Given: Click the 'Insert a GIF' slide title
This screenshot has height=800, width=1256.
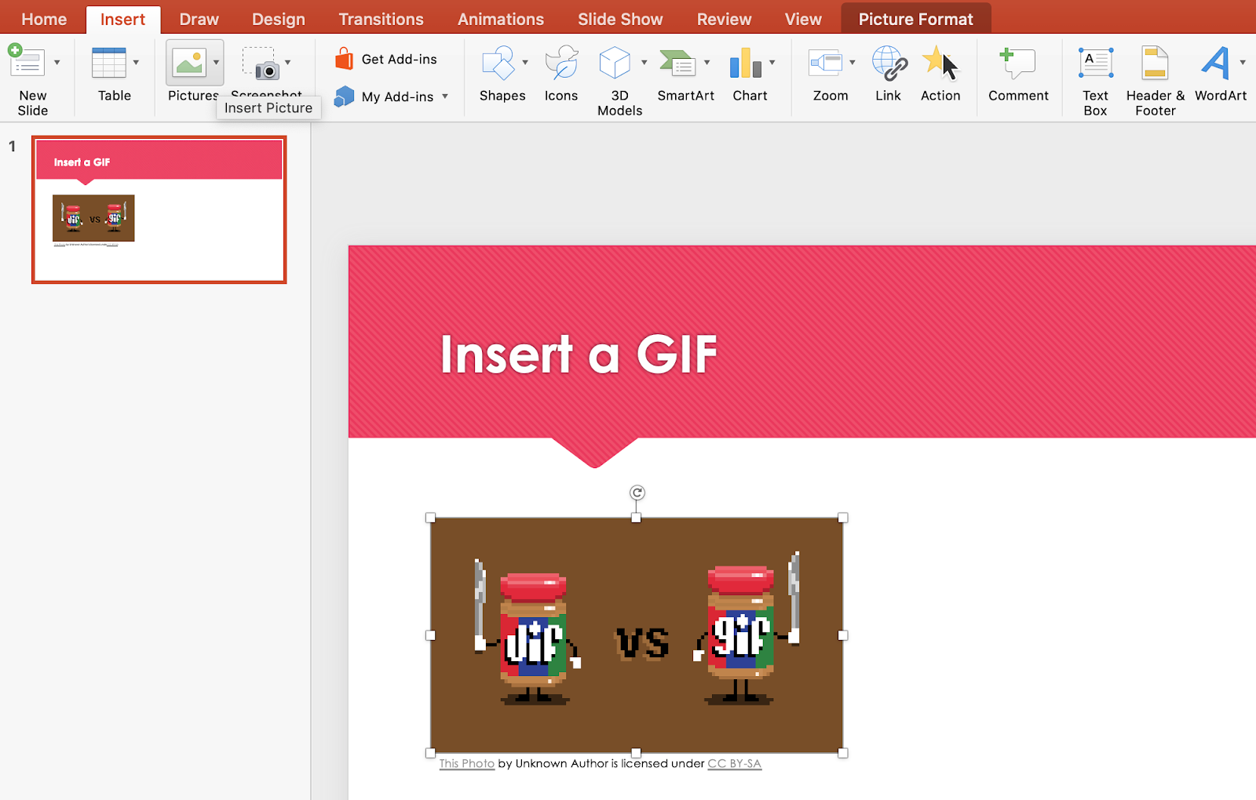Looking at the screenshot, I should [579, 354].
